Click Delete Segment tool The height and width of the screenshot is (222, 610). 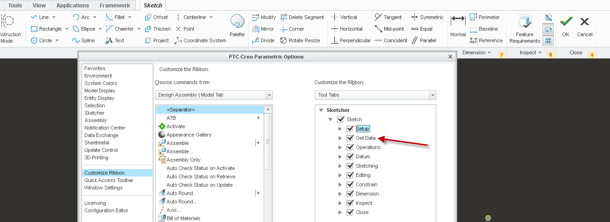[x=302, y=17]
